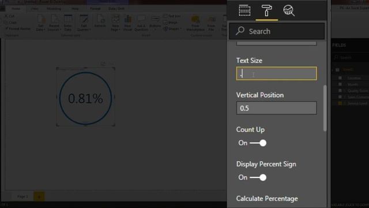The image size is (369, 208).
Task: Select the Page 1 tab
Action: pos(22,196)
